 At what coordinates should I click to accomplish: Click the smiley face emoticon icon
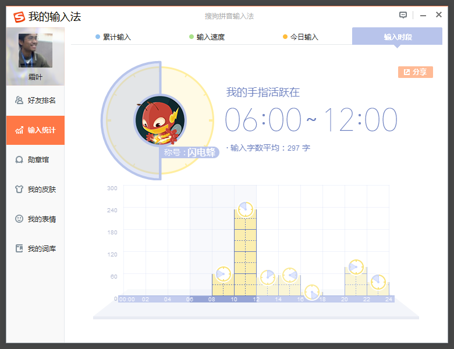click(x=19, y=219)
